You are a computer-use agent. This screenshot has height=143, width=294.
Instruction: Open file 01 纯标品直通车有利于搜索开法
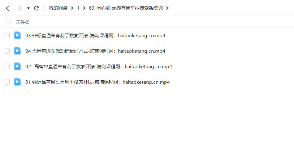point(97,82)
